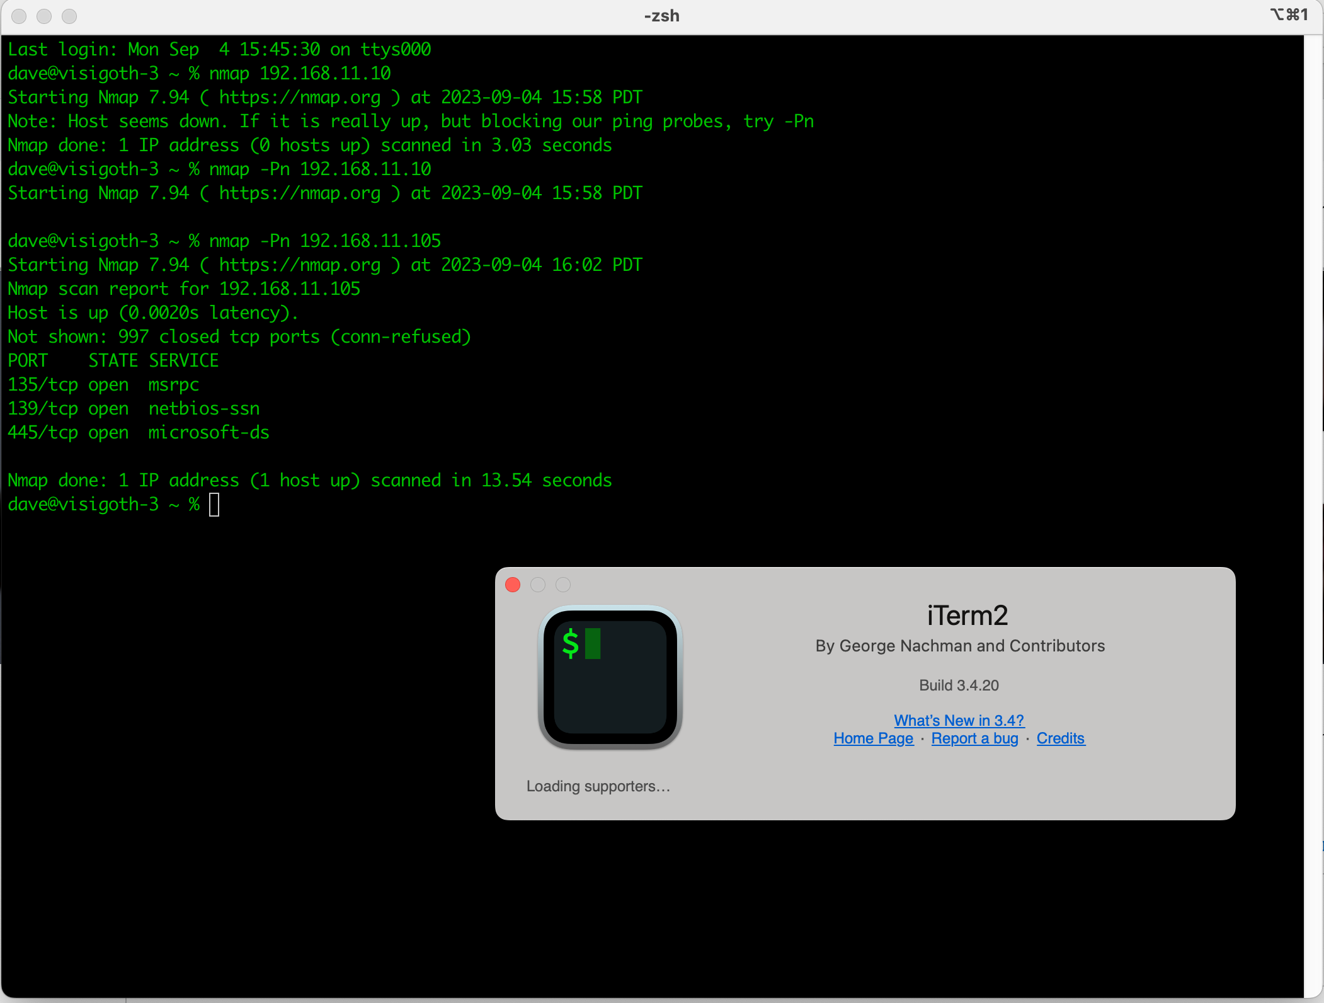This screenshot has width=1324, height=1003.
Task: Click the cursor block at the prompt
Action: point(214,505)
